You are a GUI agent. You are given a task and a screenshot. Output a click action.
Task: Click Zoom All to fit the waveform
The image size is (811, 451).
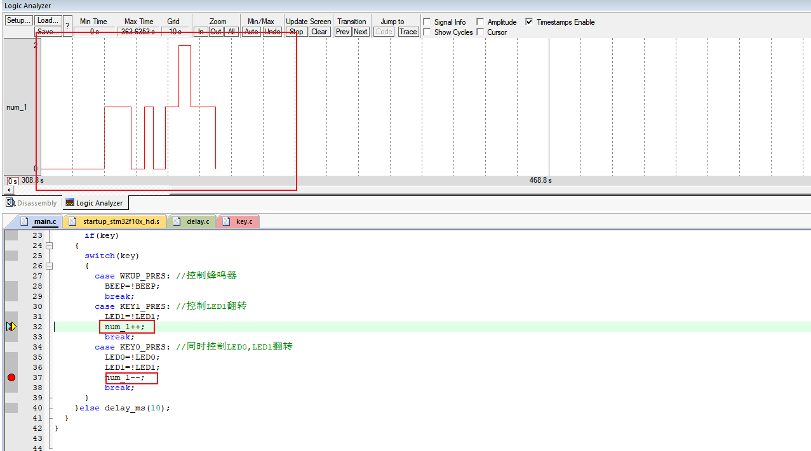[x=232, y=32]
